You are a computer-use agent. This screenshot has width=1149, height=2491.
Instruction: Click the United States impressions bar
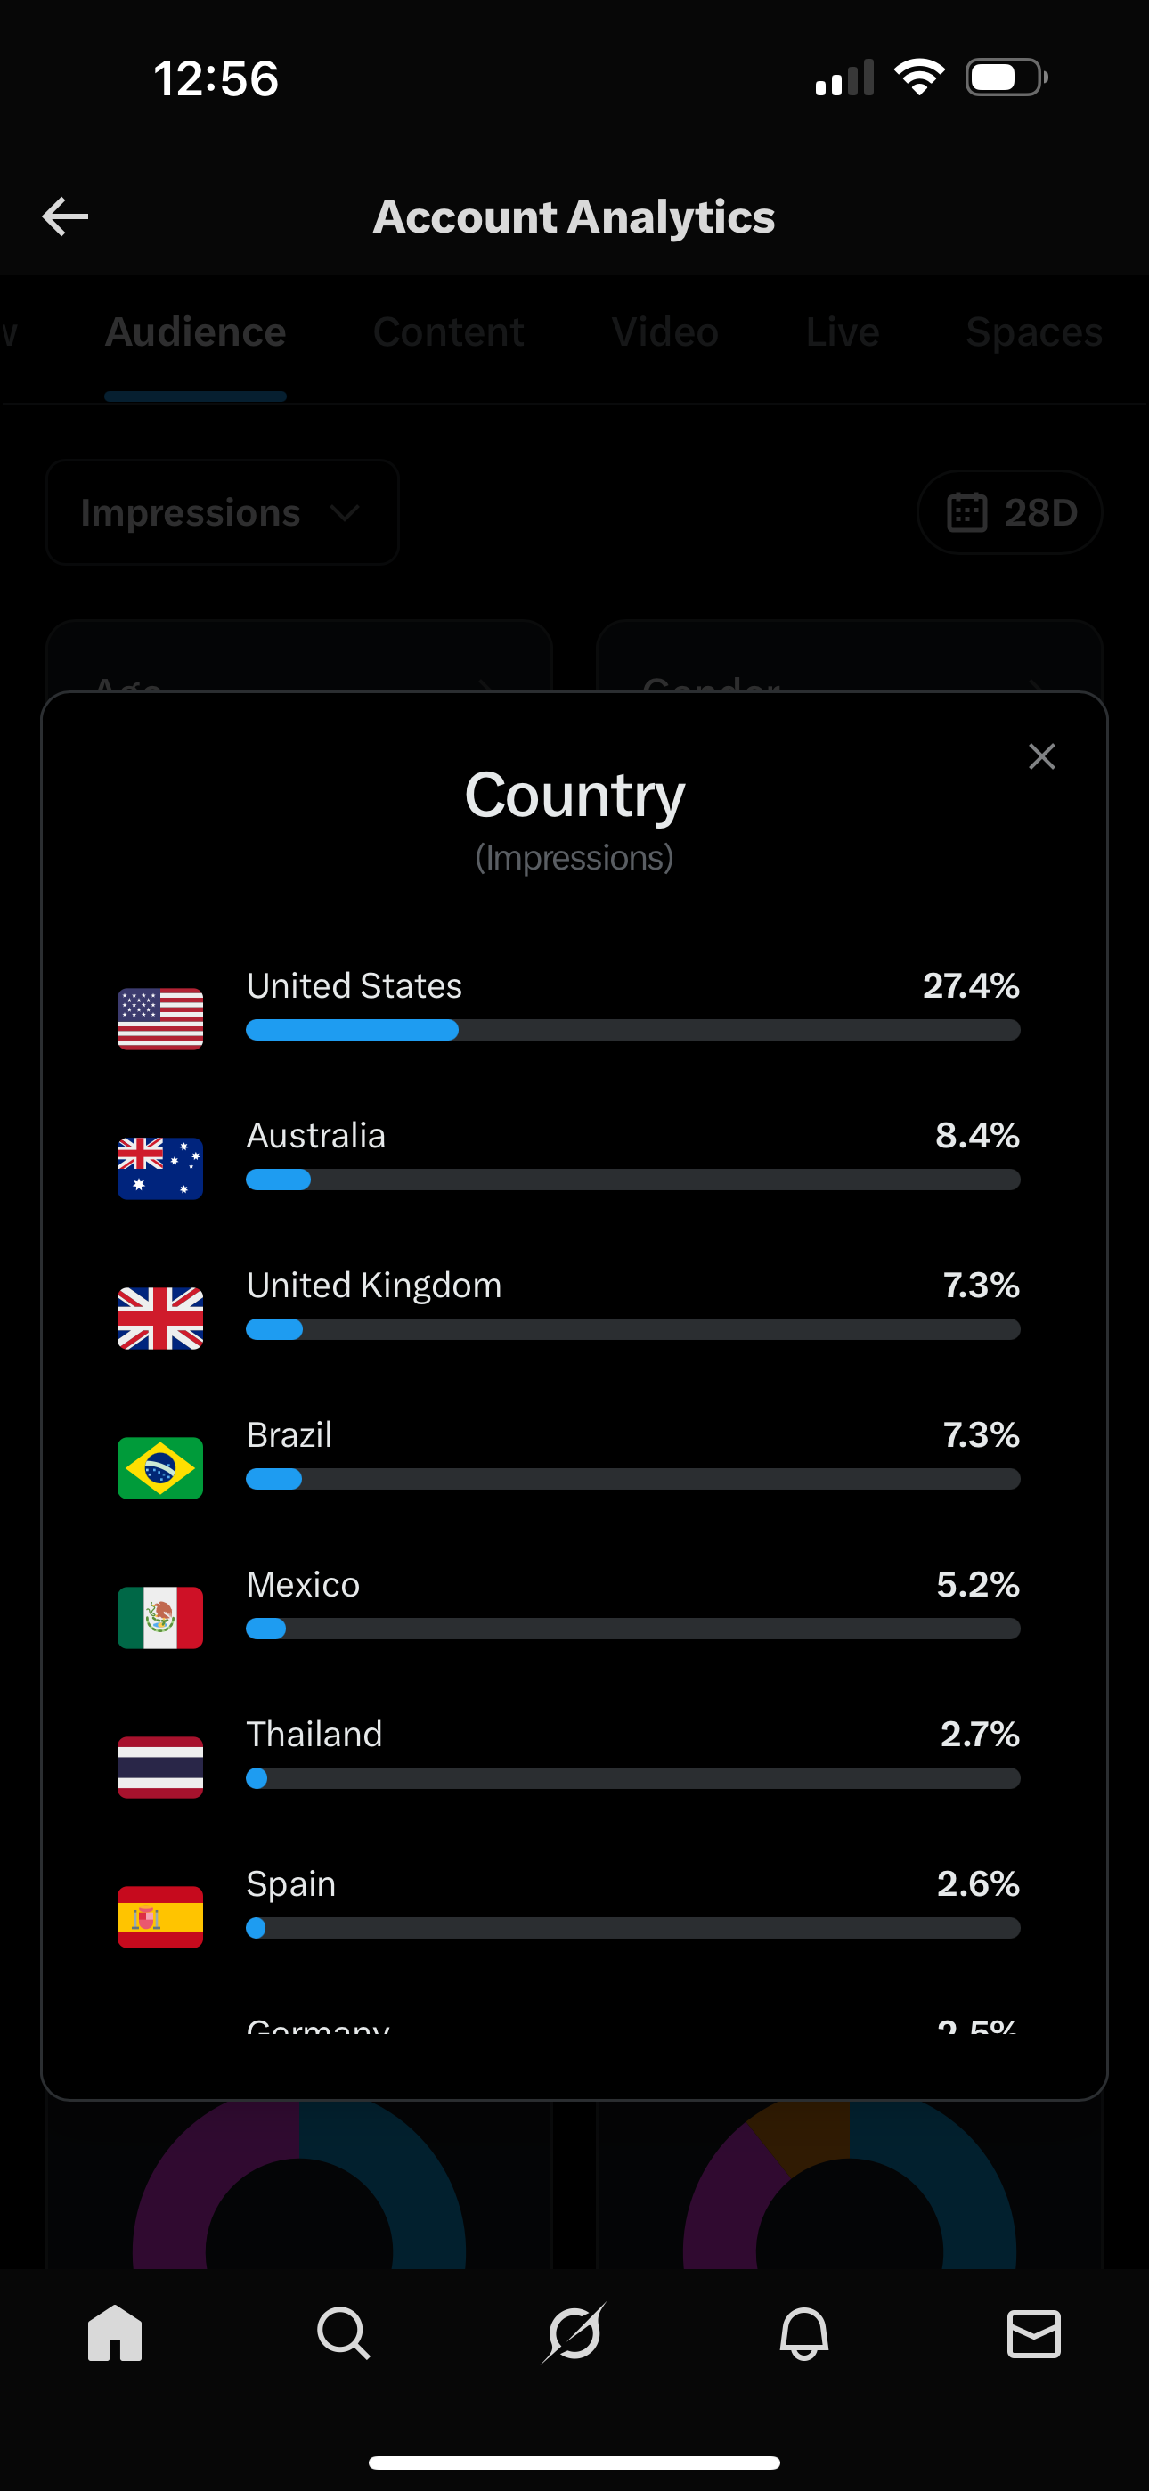[632, 1030]
